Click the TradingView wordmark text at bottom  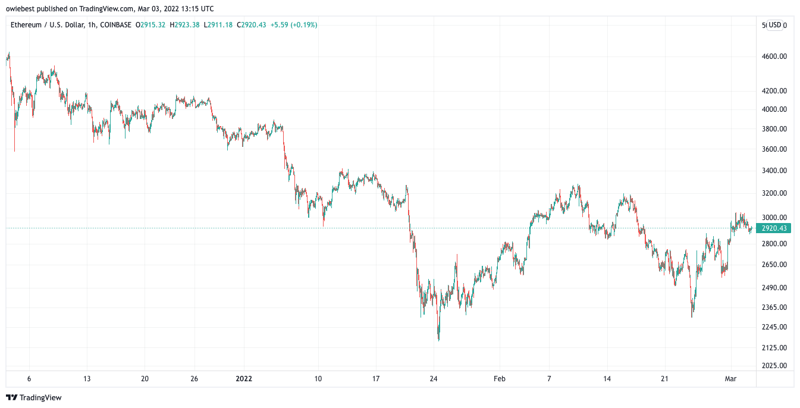[x=40, y=397]
